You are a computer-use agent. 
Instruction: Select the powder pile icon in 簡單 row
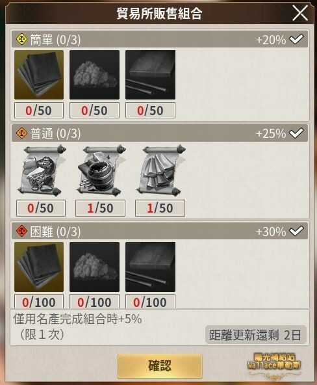coord(94,75)
